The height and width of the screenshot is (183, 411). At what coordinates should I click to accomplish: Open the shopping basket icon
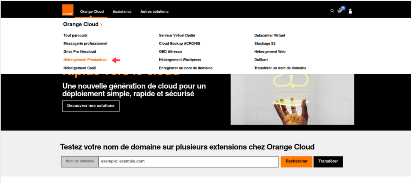point(340,11)
